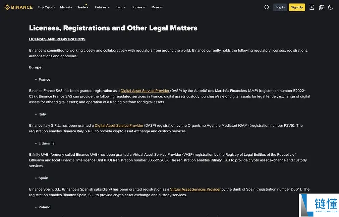This screenshot has width=339, height=217.
Task: Toggle the dark mode moon icon
Action: (330, 7)
